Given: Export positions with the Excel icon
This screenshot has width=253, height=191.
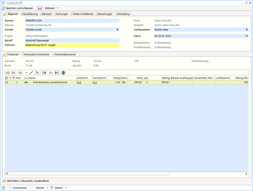Looking at the screenshot, I should 64,73.
